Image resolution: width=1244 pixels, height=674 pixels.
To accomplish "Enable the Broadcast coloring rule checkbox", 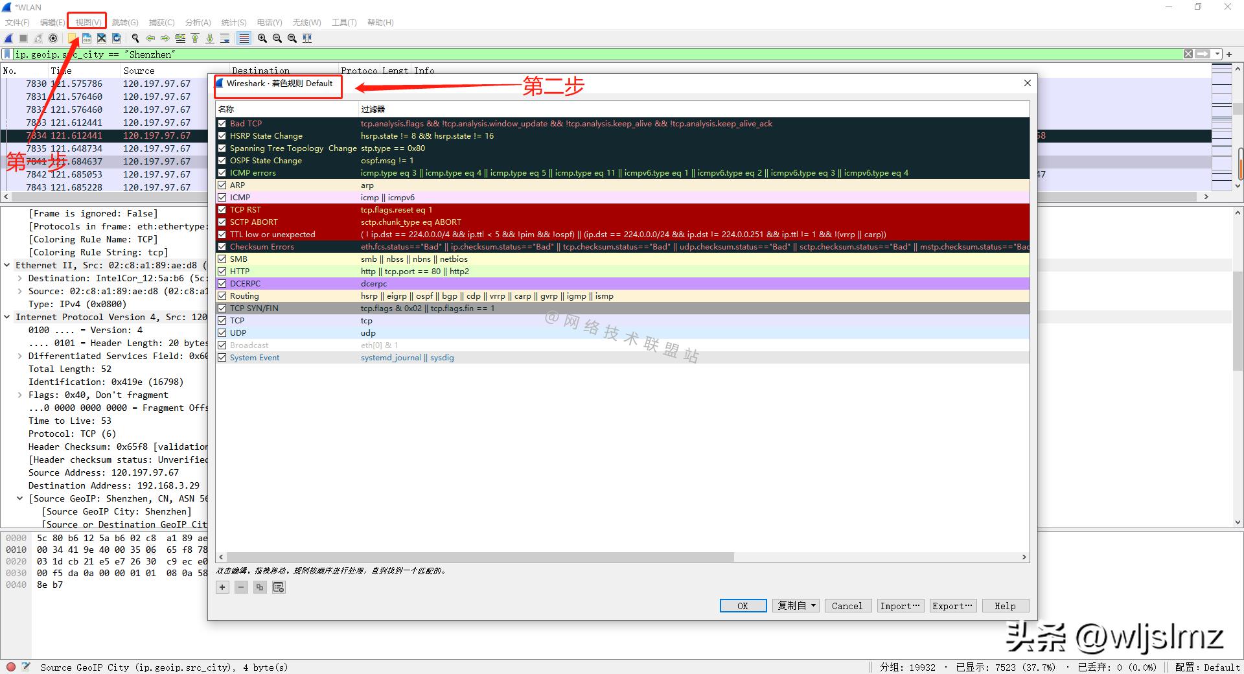I will pos(222,345).
